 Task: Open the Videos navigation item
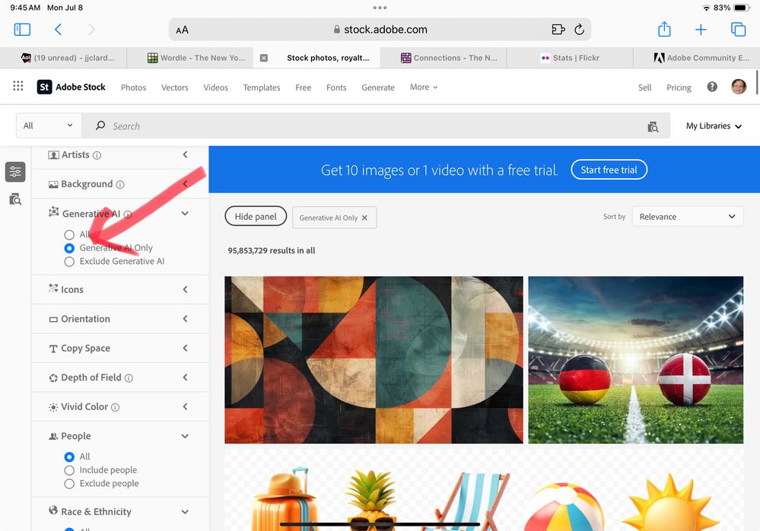pyautogui.click(x=216, y=87)
